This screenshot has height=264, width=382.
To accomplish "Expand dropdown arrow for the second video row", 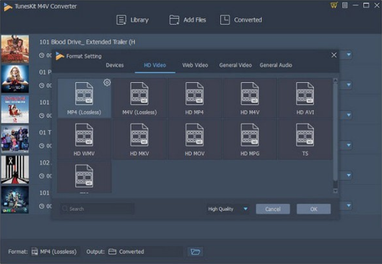I will [x=349, y=85].
